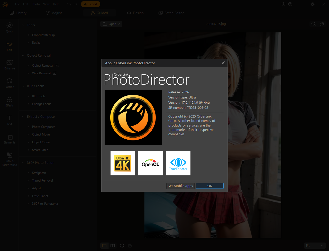The height and width of the screenshot is (251, 329).
Task: Open the Effects sidebar icon
Action: pyautogui.click(x=10, y=102)
